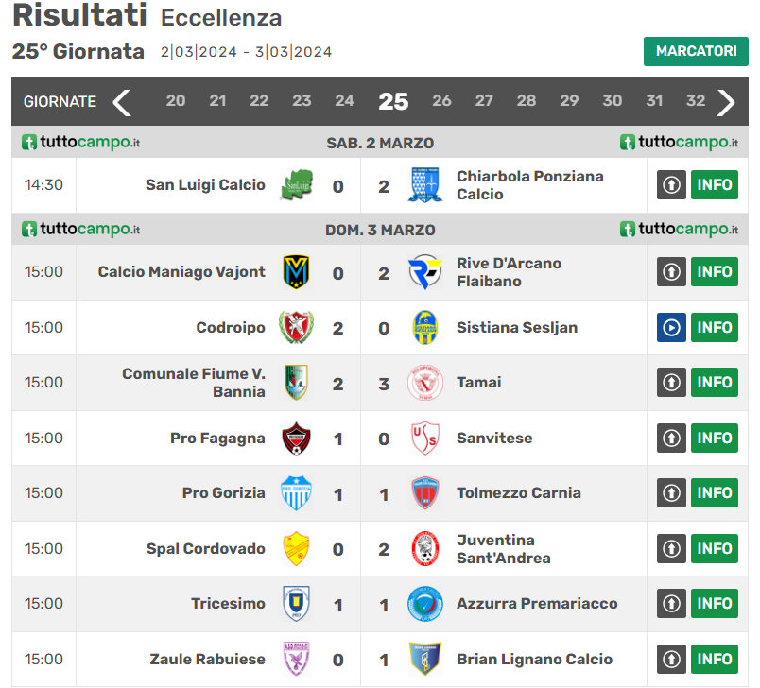Open the MARCATORI scorers button
The height and width of the screenshot is (688, 760).
[696, 51]
